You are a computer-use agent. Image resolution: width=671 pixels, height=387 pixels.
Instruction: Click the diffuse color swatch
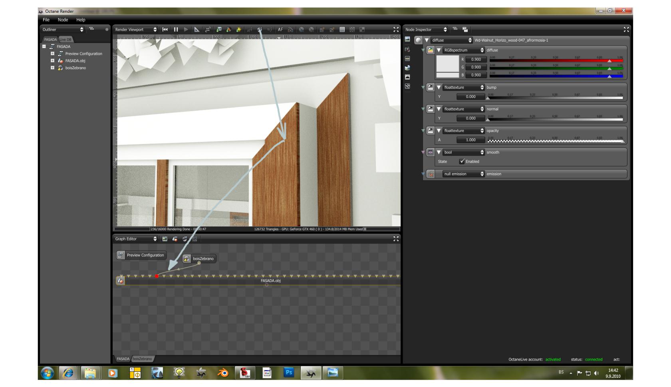(x=447, y=64)
